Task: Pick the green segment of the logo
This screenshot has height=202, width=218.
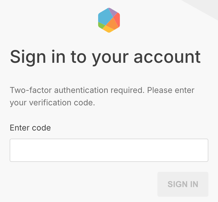Action: (x=101, y=25)
